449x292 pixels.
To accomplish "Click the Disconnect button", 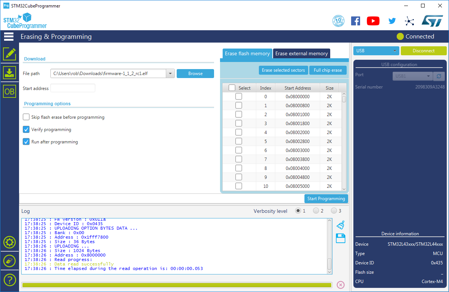I will [x=424, y=51].
